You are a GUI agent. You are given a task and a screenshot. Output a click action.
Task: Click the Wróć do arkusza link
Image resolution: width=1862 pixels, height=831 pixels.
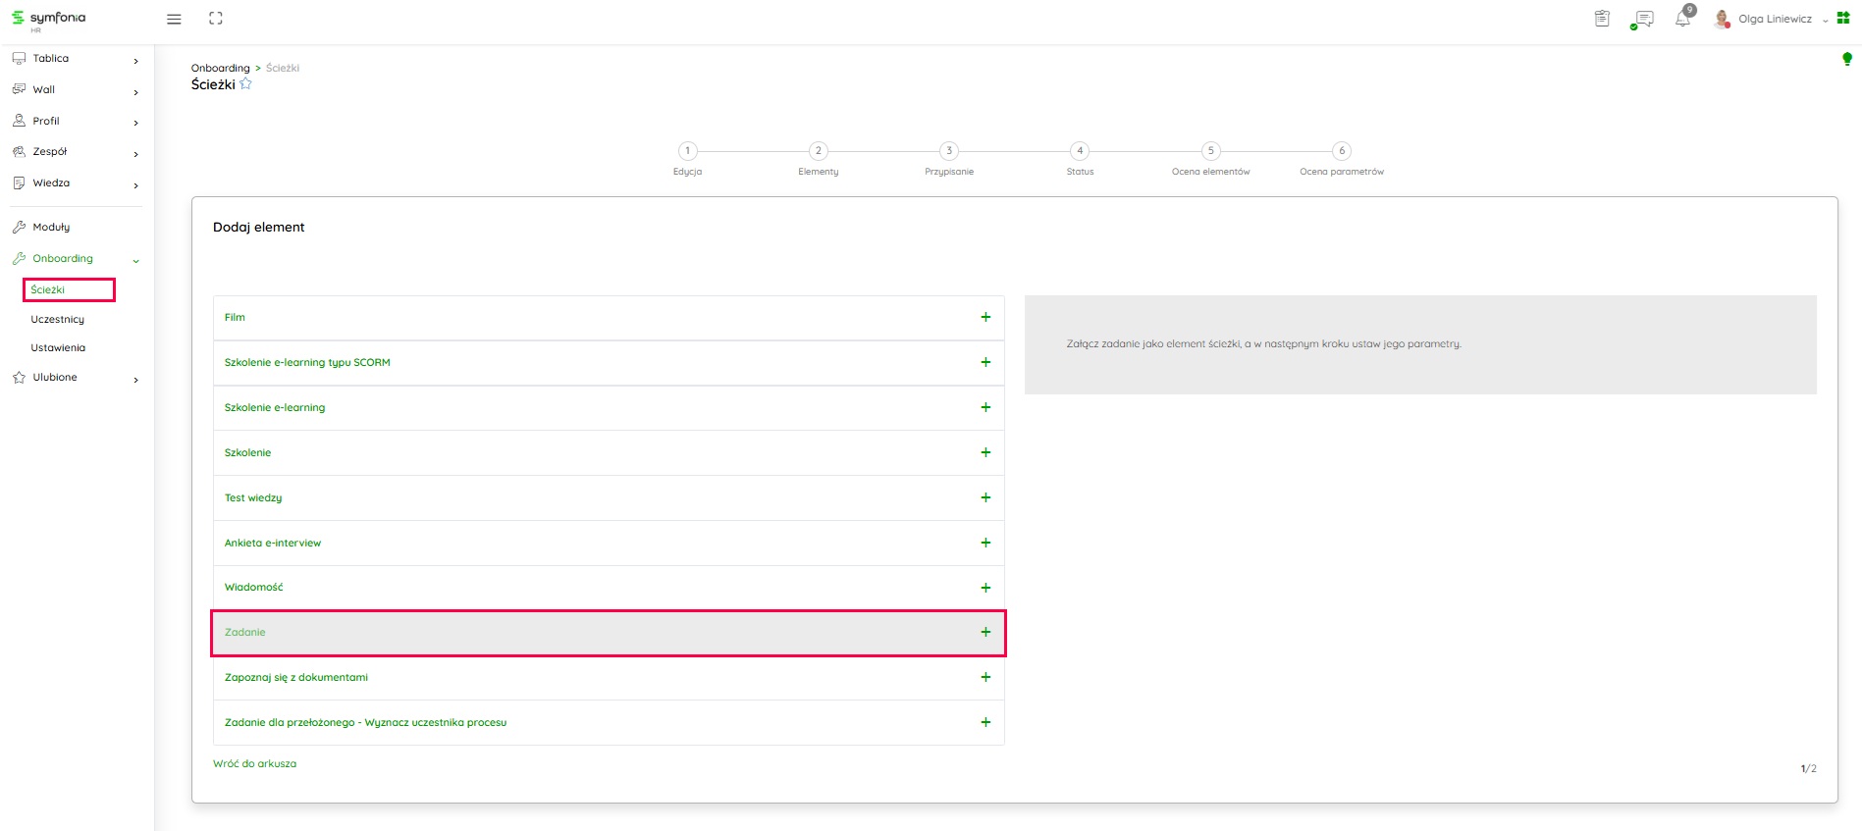point(254,764)
